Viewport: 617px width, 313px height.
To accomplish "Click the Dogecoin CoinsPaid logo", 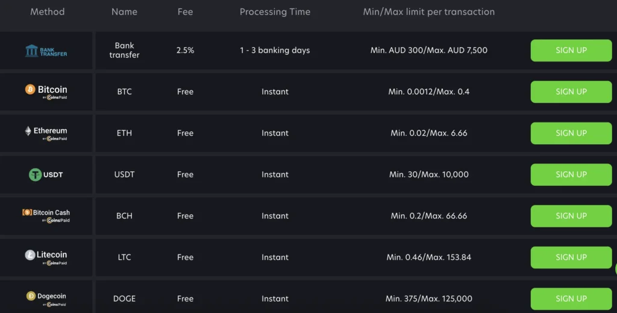I will pos(46,299).
